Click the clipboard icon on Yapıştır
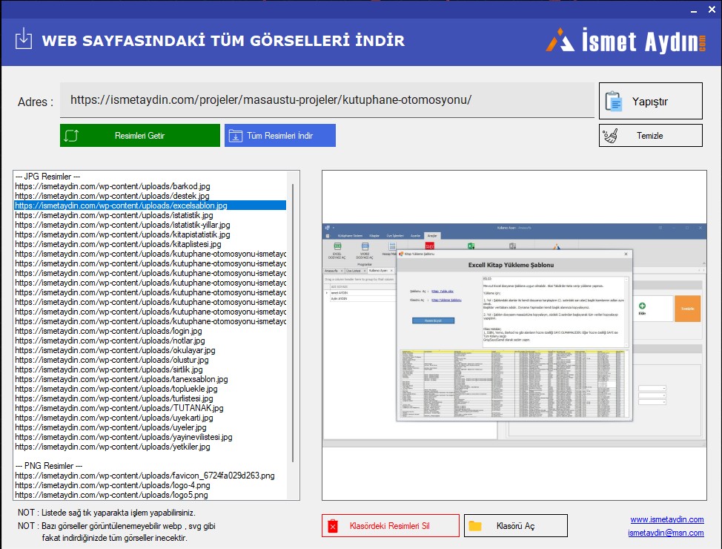Screen dimensions: 722x549 613,102
